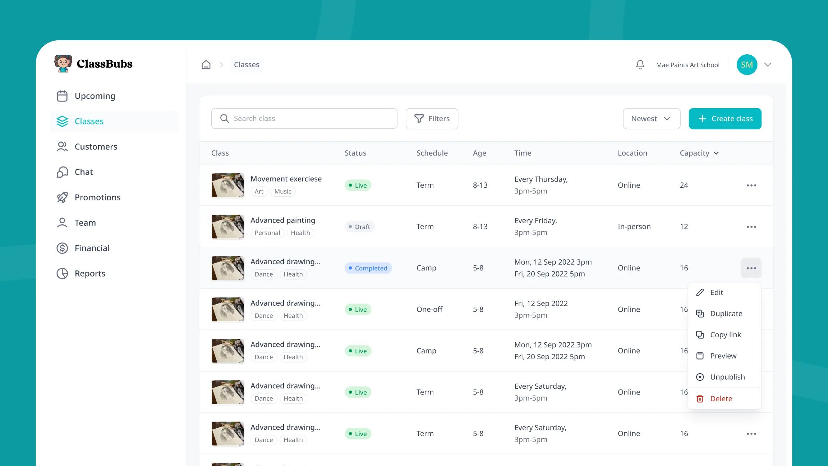The image size is (828, 466).
Task: Click the Create class button
Action: pos(725,119)
